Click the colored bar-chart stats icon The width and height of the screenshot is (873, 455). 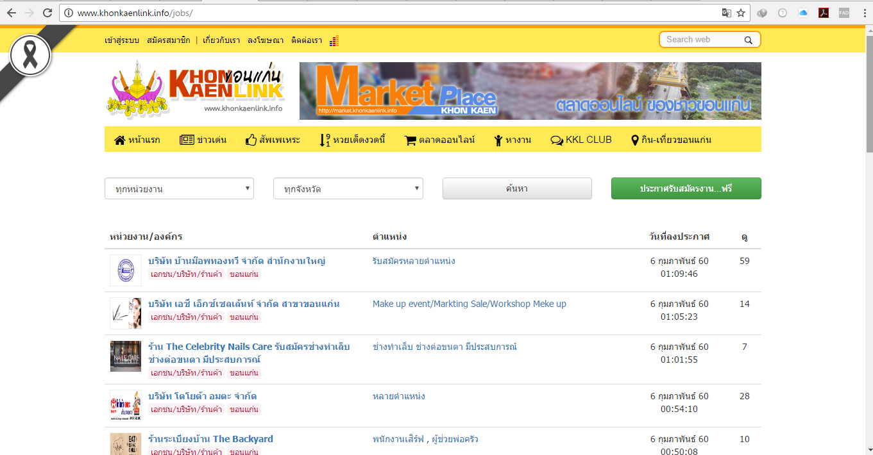[334, 40]
